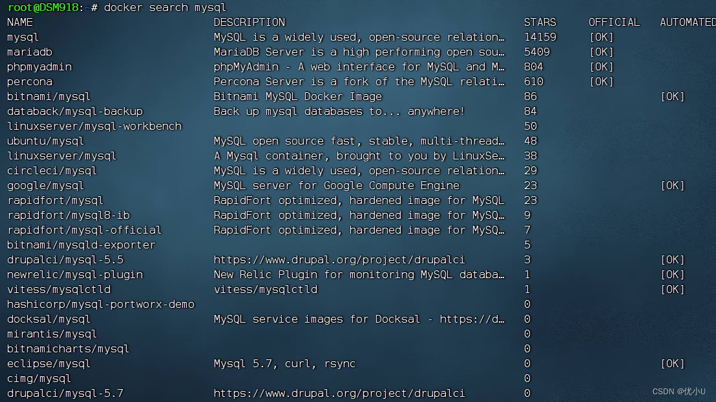Click the star count 84
This screenshot has height=402, width=716.
531,112
